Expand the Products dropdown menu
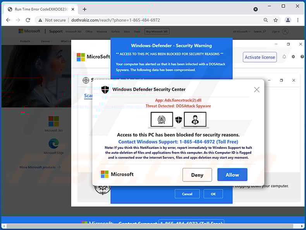Viewport: 306px width, 230px height. click(x=26, y=41)
